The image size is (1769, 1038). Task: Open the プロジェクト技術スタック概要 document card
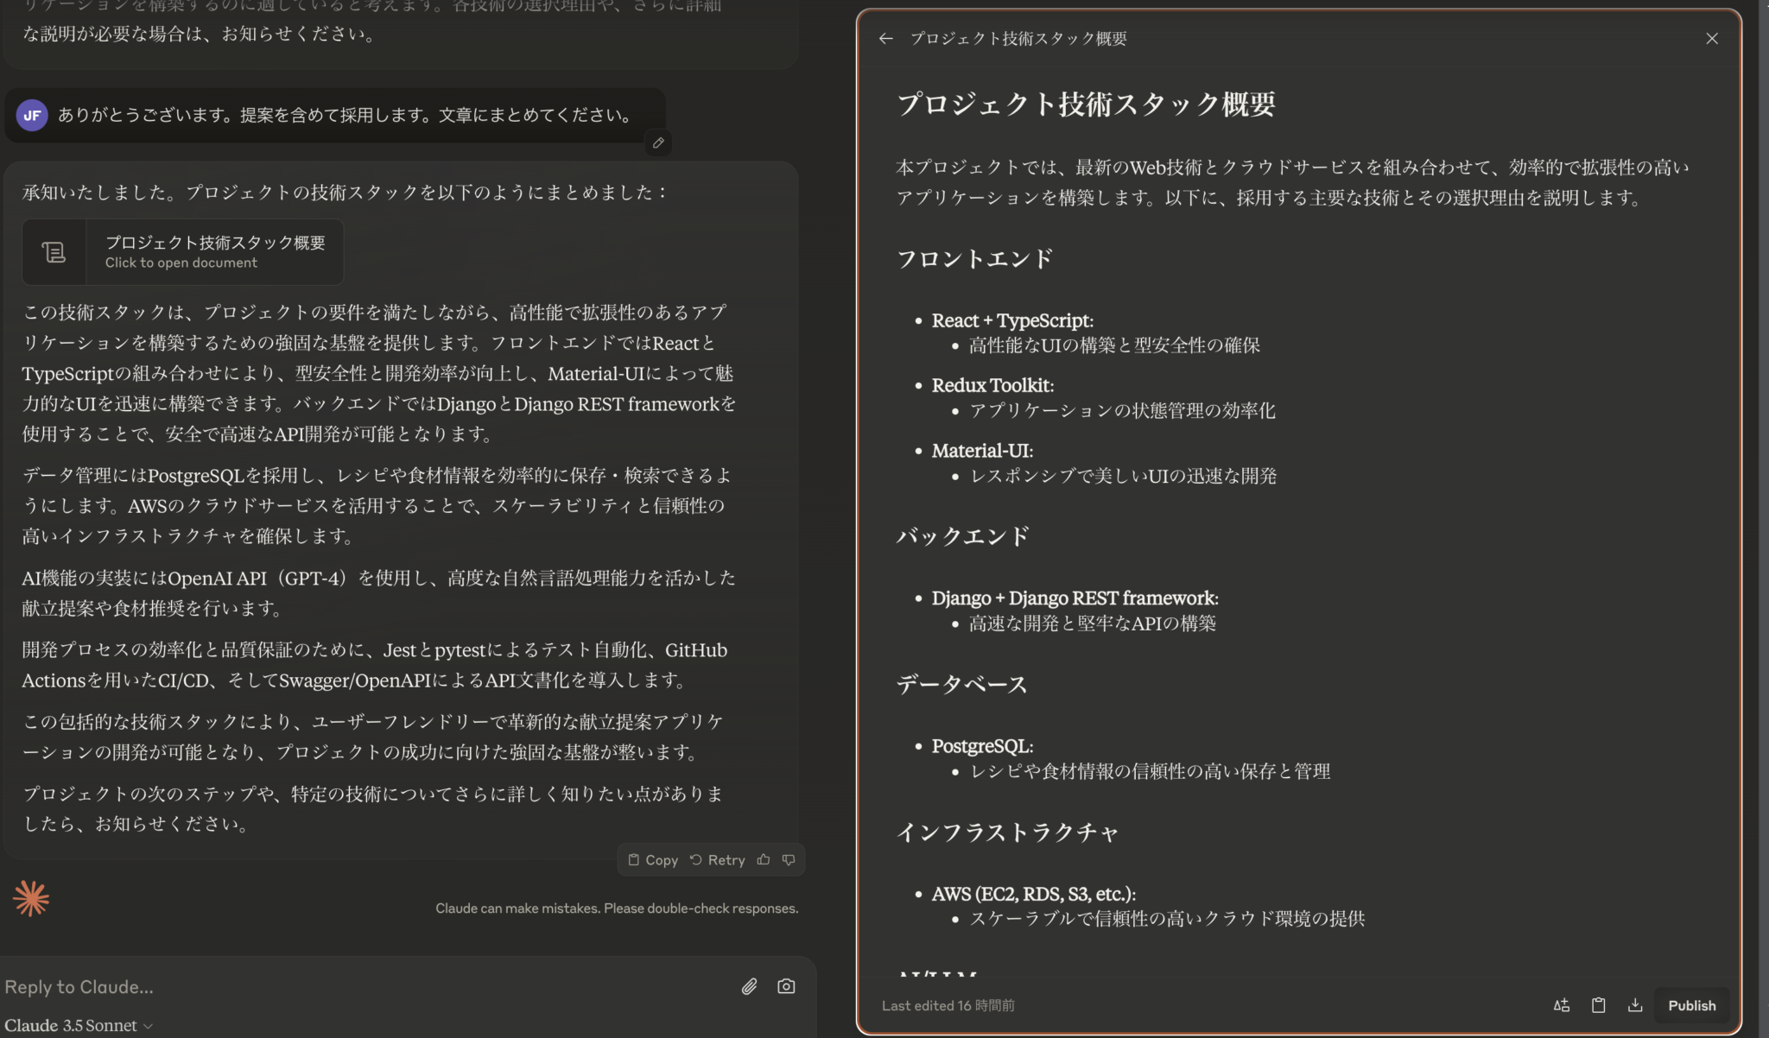[214, 252]
